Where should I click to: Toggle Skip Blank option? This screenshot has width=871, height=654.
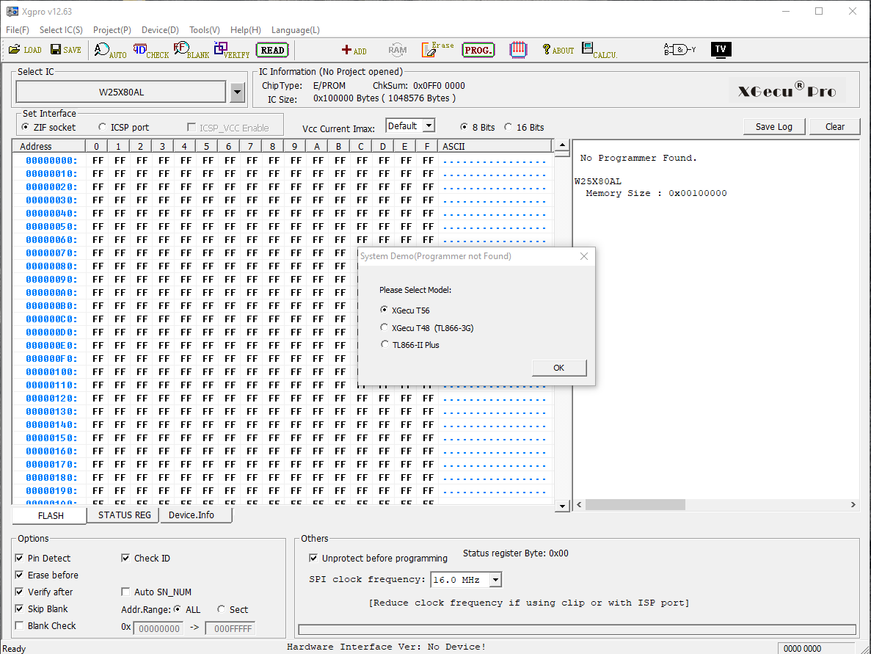click(x=19, y=608)
